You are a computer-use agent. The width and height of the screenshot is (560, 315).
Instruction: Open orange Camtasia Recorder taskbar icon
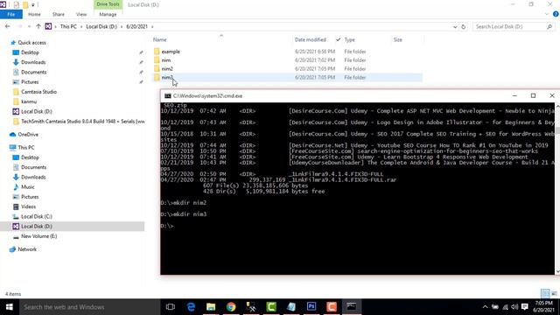tap(332, 307)
